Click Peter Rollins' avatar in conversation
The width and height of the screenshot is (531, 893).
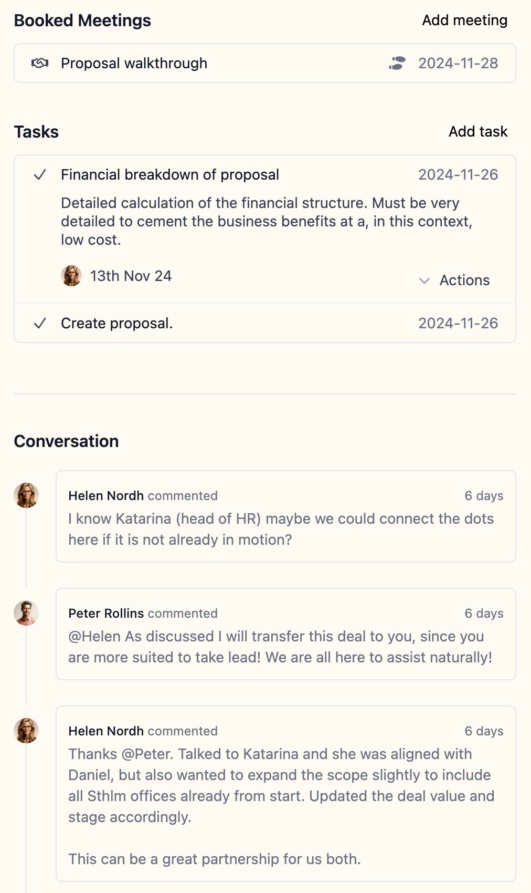point(26,613)
